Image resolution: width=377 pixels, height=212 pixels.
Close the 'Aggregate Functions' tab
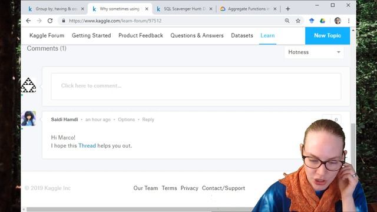(x=275, y=9)
